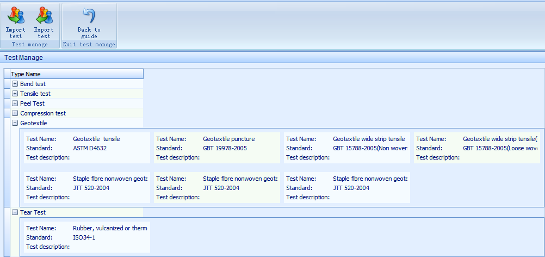
Task: Expand the Bend test group
Action: [x=15, y=84]
